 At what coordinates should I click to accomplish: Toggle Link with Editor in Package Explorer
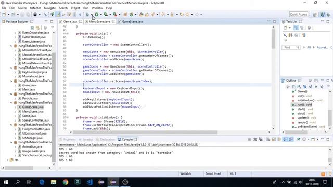click(38, 28)
